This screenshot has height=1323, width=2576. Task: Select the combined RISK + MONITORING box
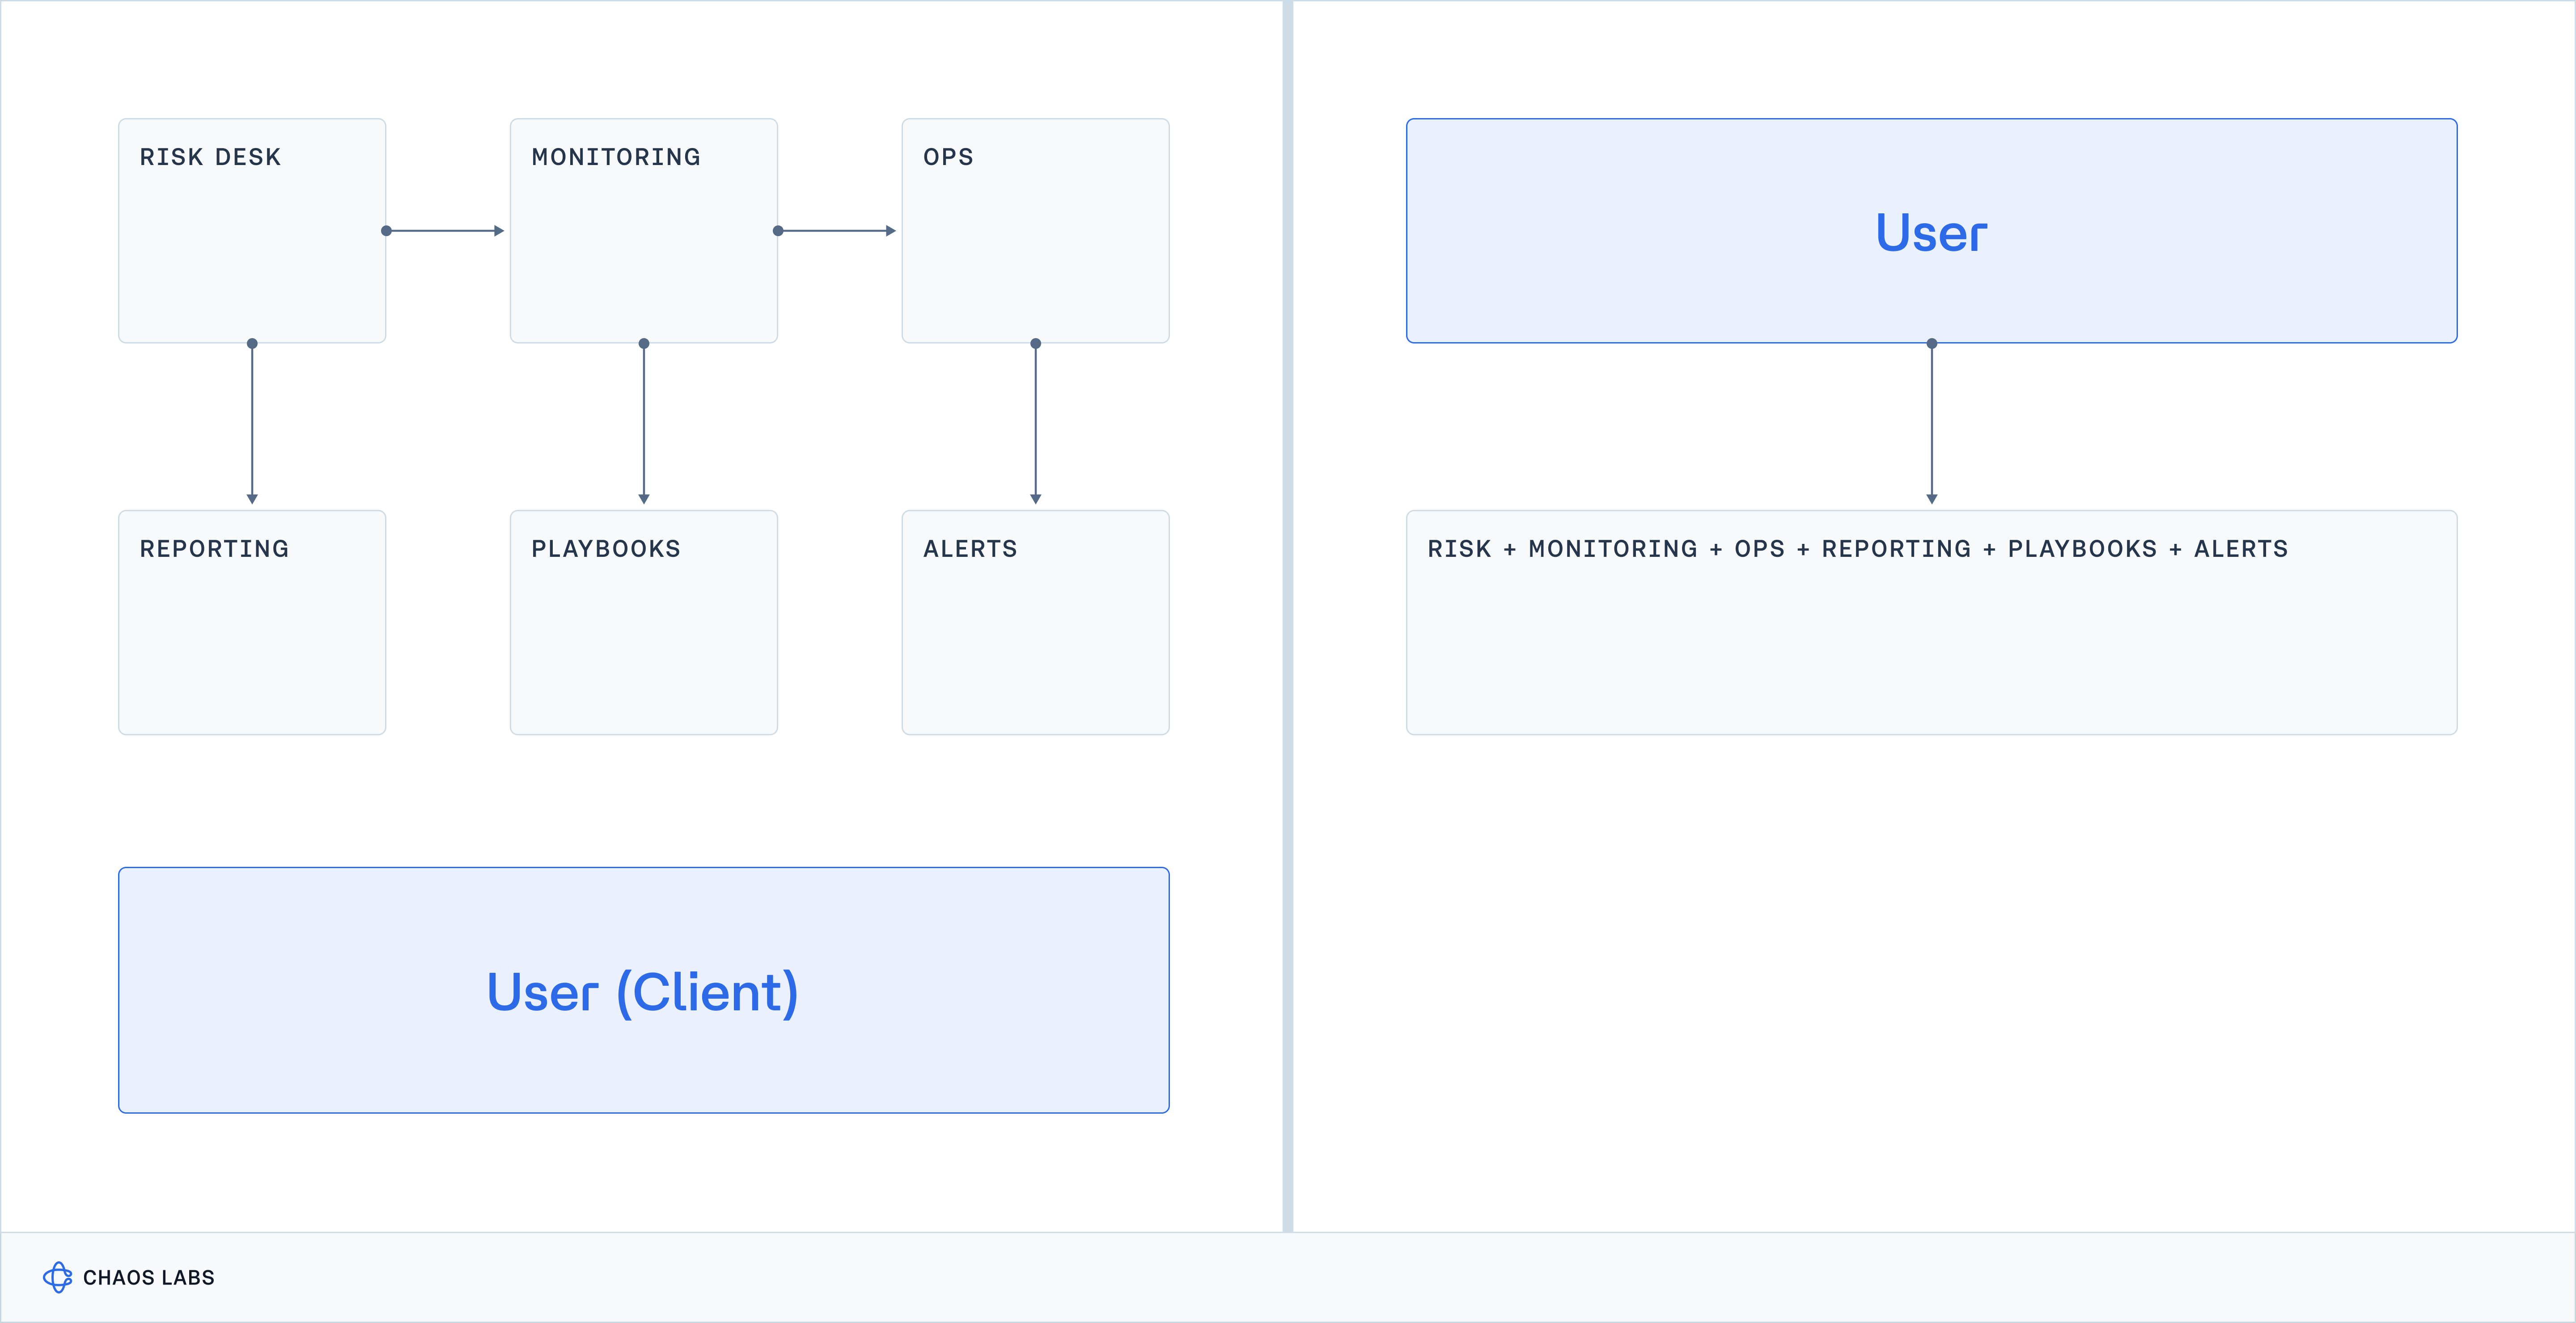pos(1931,622)
